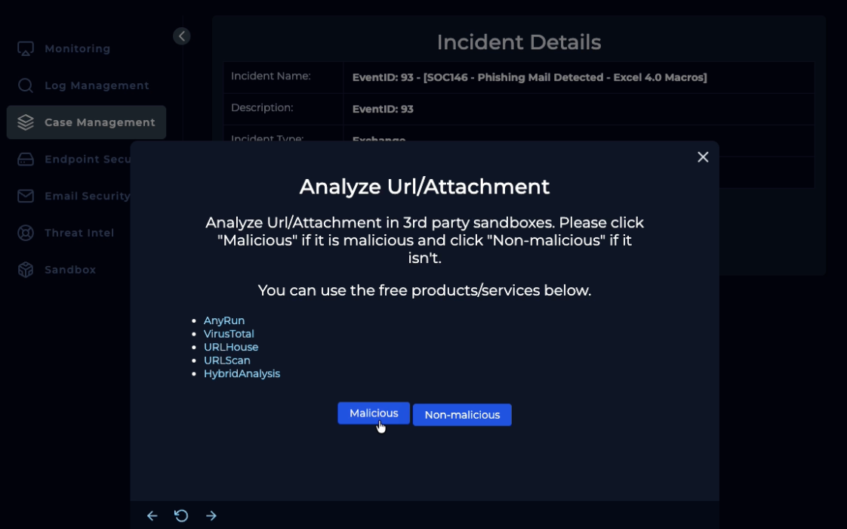847x529 pixels.
Task: Click the Endpoint Security icon
Action: click(26, 159)
